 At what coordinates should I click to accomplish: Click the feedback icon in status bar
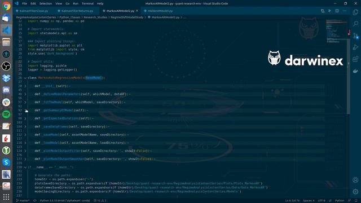350,201
